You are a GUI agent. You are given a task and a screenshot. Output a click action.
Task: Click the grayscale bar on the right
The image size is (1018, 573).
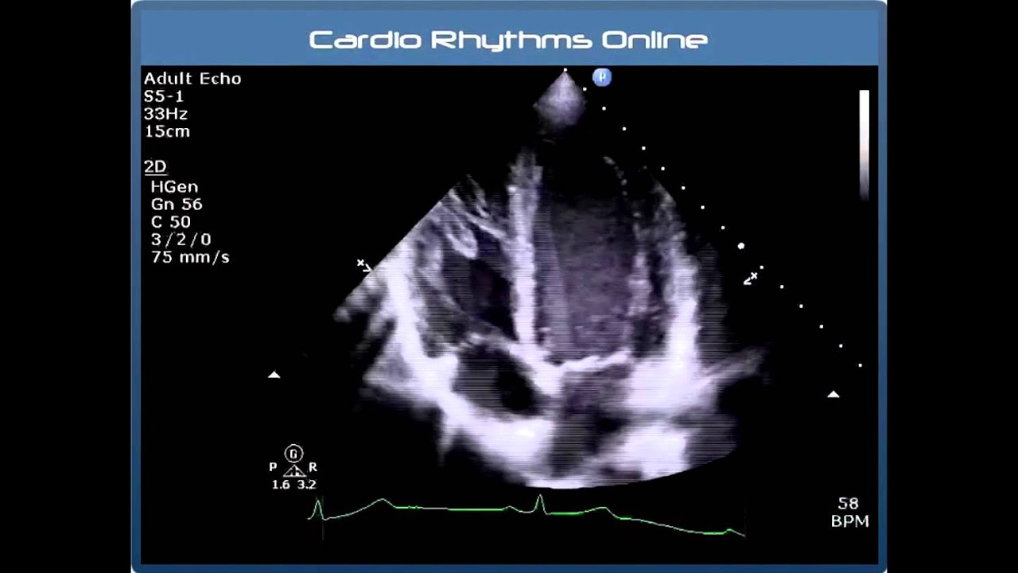coord(865,146)
